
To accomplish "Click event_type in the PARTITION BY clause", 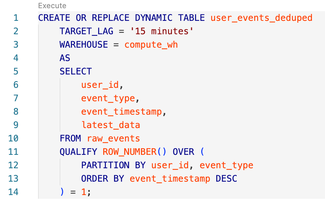I will [x=226, y=165].
